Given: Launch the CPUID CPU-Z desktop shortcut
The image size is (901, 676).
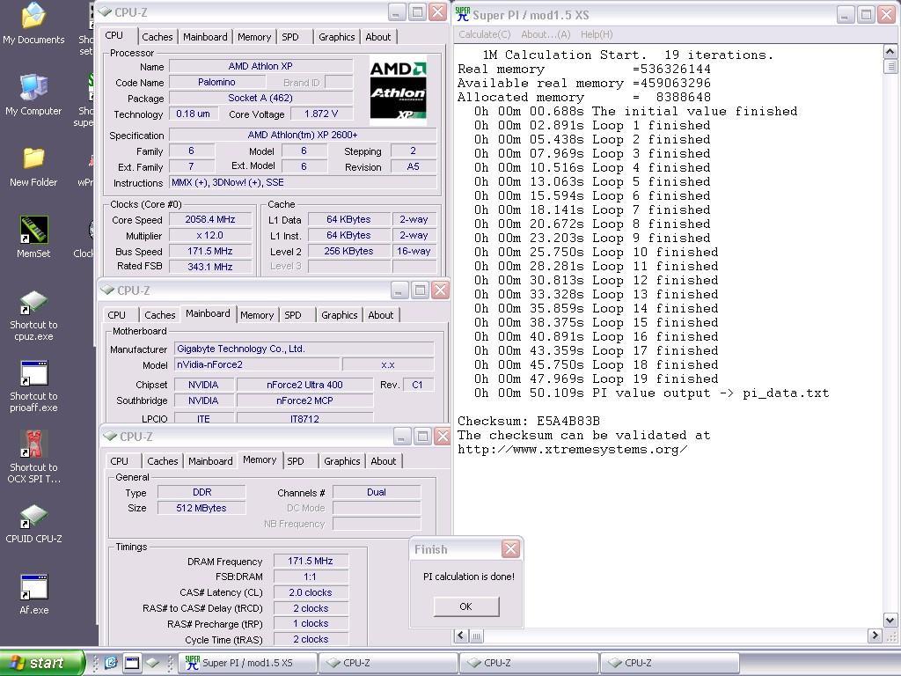Looking at the screenshot, I should pos(33,523).
